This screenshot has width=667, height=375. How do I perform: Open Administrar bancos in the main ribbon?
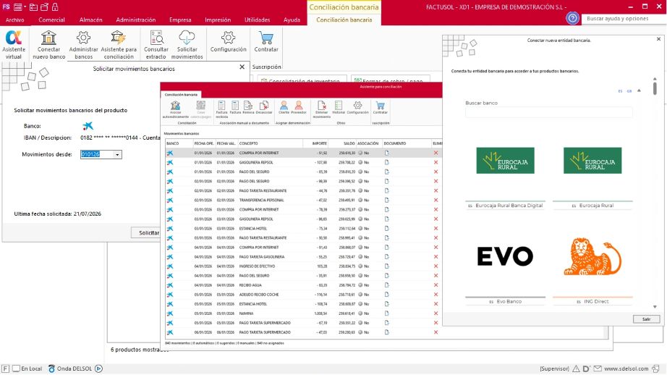tap(83, 44)
